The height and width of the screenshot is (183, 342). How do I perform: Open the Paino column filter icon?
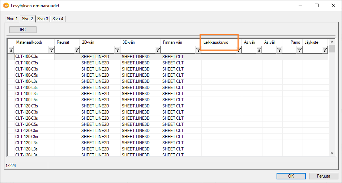[x=299, y=50]
